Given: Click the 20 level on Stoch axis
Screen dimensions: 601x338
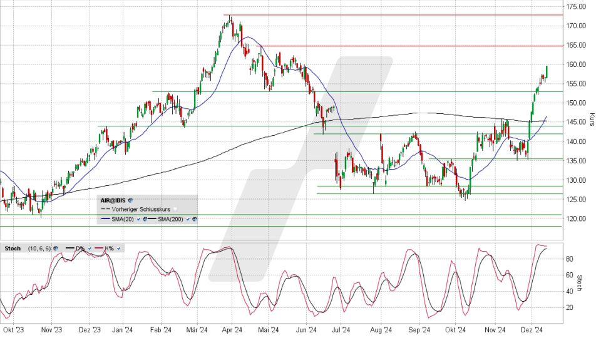Looking at the screenshot, I should 570,307.
